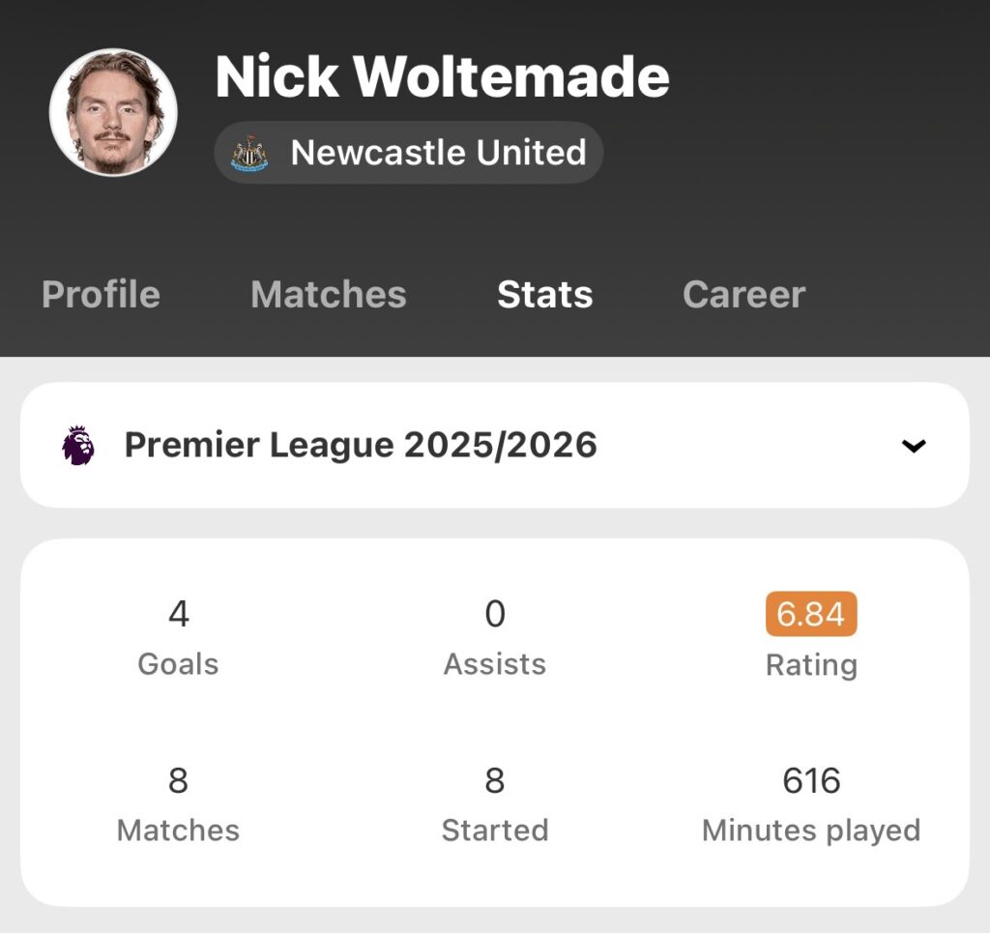Click the number above Started label
The image size is (990, 933).
(x=495, y=780)
